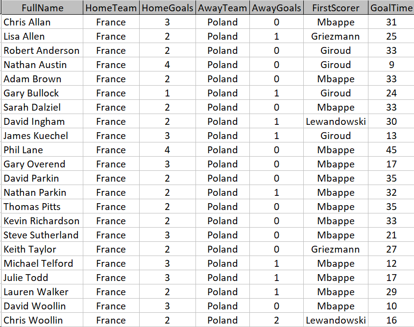
Task: Select the James Kuechel name cell
Action: (43, 136)
